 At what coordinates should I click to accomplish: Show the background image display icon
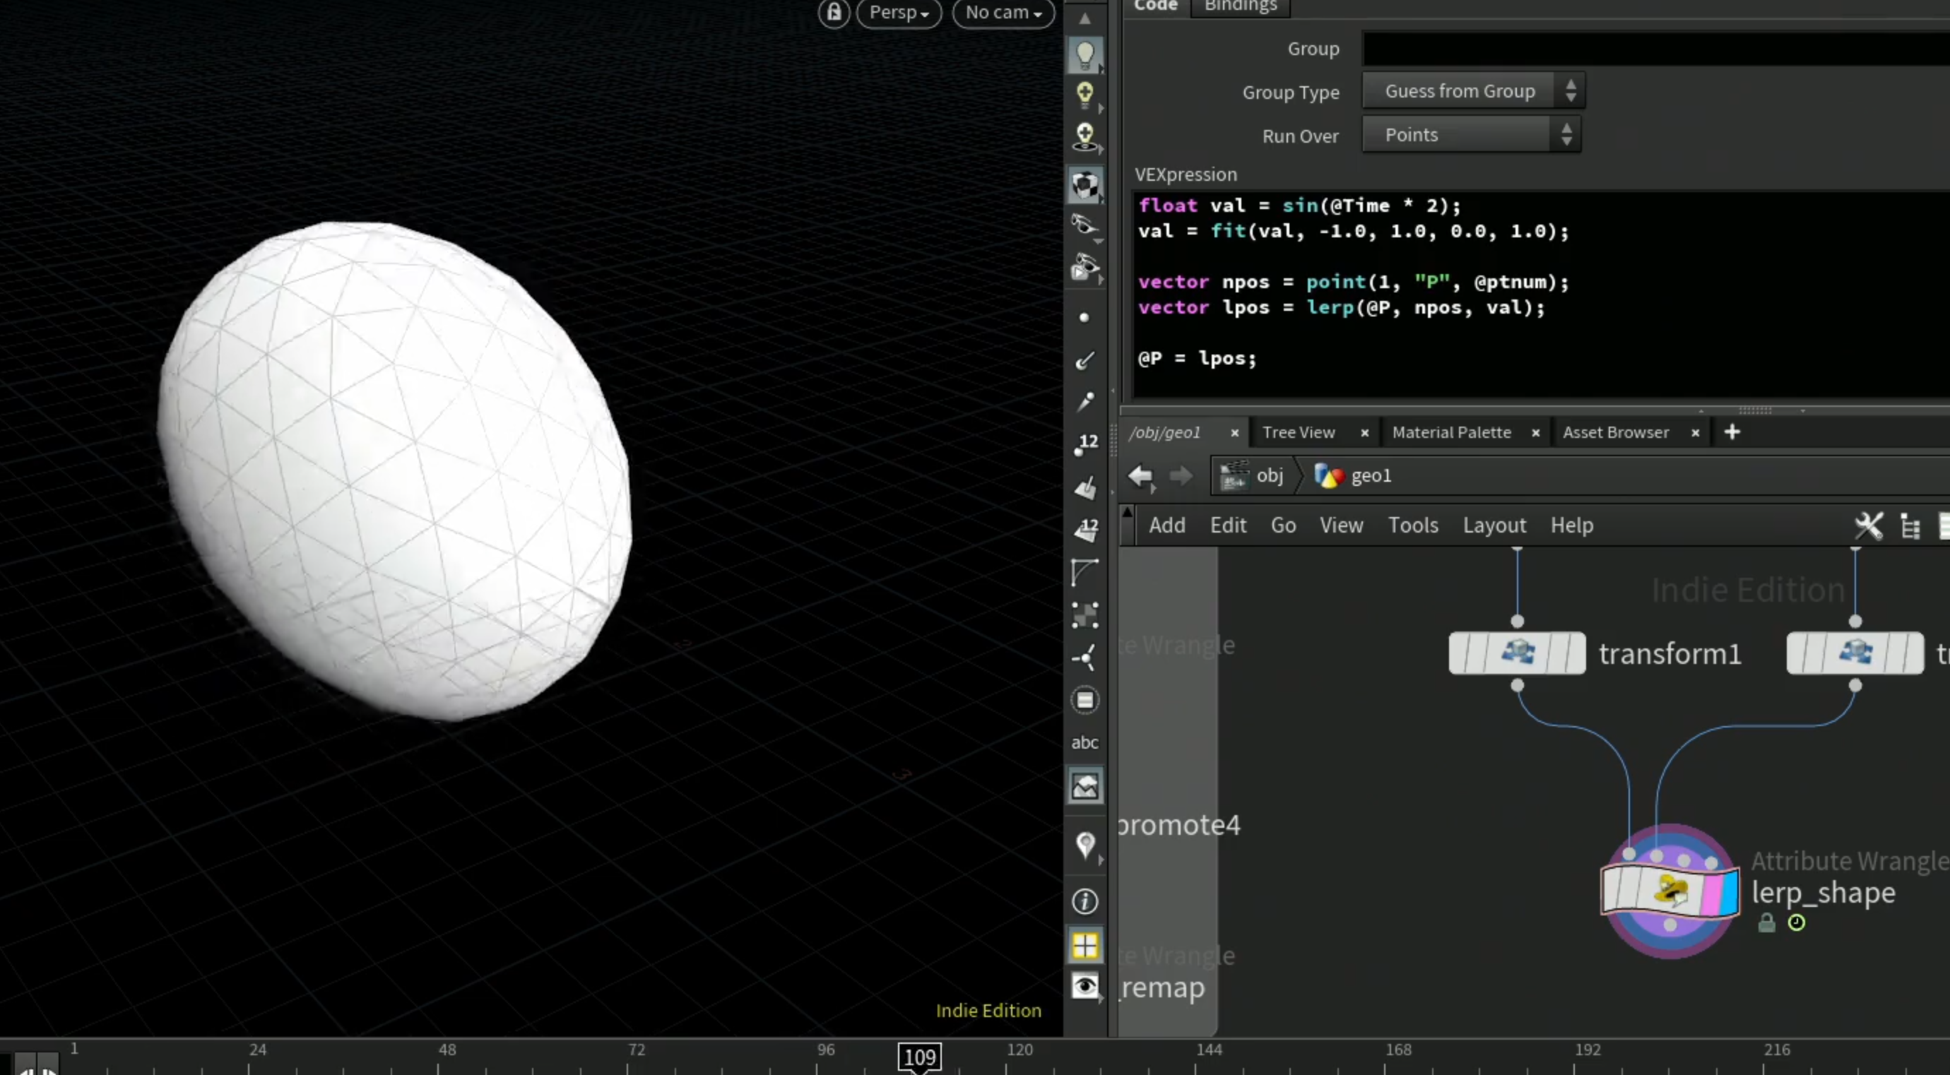coord(1085,787)
